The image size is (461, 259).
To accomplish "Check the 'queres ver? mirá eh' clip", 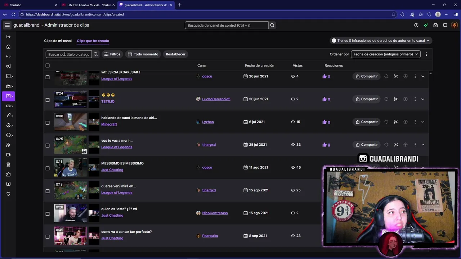I will click(x=48, y=191).
